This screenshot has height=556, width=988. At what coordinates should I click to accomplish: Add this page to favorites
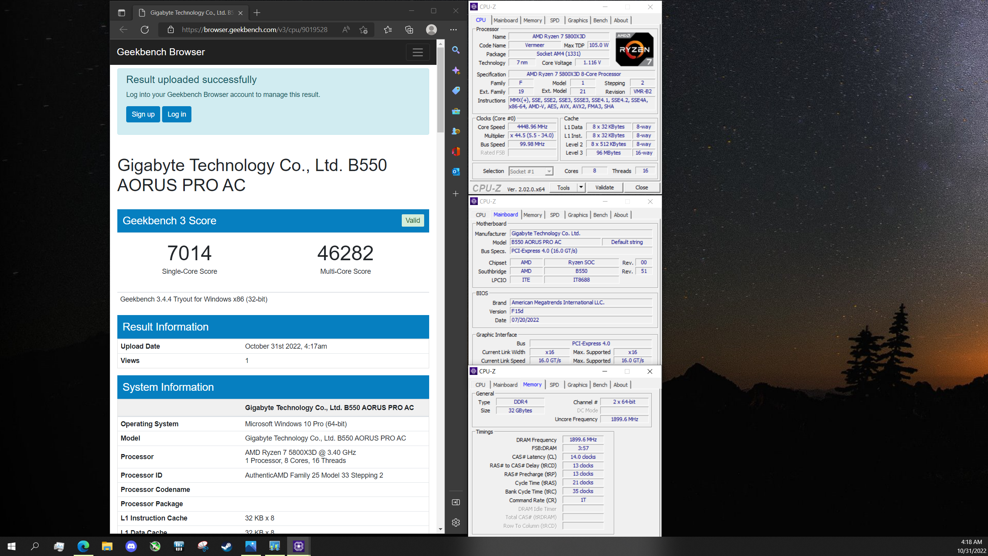[x=364, y=30]
